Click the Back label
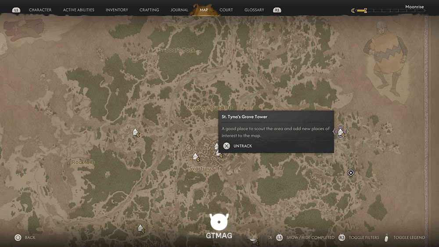 [30, 237]
